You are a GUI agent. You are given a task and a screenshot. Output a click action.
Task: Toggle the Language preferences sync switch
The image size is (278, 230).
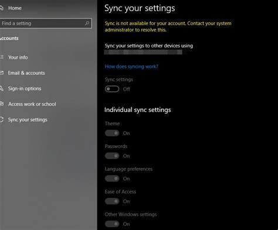(112, 178)
